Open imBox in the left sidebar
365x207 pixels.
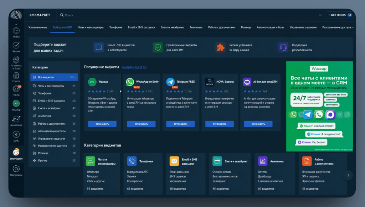click(x=16, y=32)
